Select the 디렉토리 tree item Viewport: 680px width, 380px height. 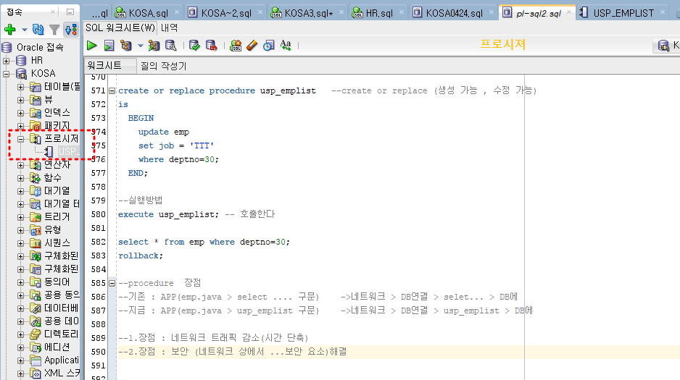click(x=61, y=334)
